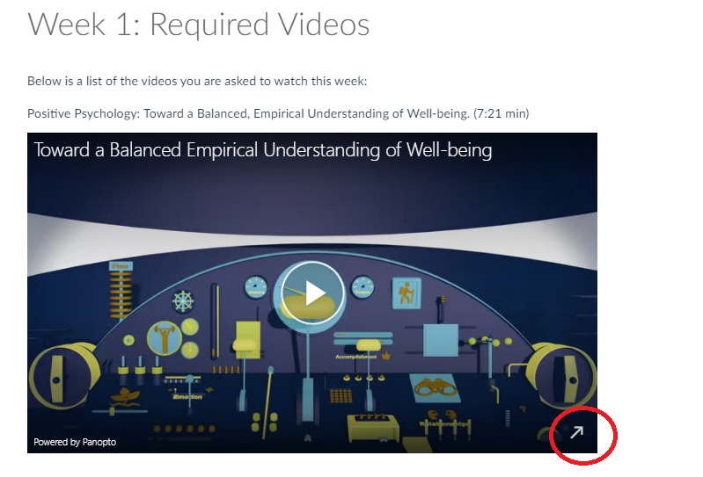Image resolution: width=703 pixels, height=477 pixels.
Task: Click the video title overlay text
Action: [263, 150]
